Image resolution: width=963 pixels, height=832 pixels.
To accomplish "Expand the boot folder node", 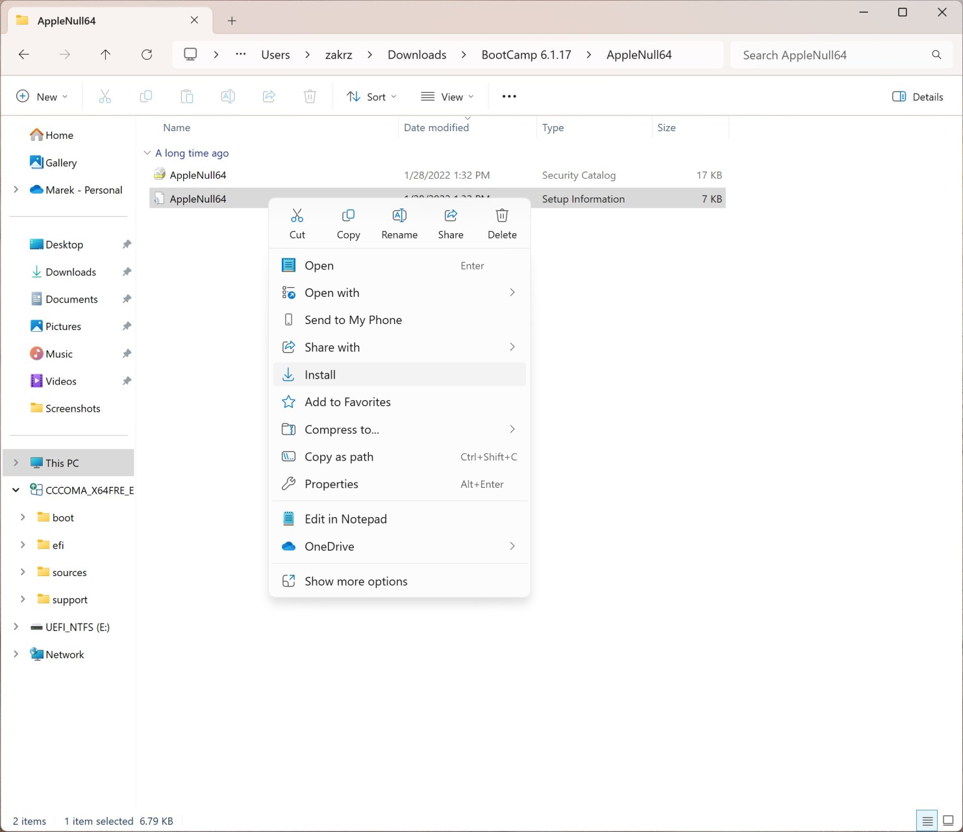I will point(23,518).
